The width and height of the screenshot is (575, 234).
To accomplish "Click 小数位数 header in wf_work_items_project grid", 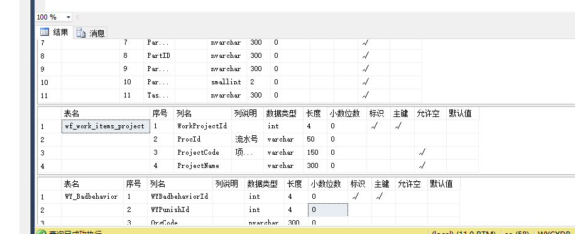I will [x=347, y=113].
